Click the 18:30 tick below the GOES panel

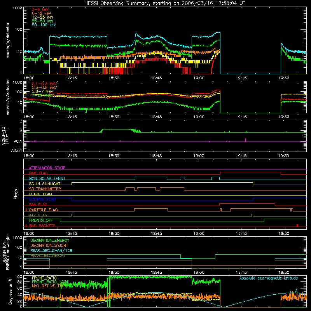(114, 156)
